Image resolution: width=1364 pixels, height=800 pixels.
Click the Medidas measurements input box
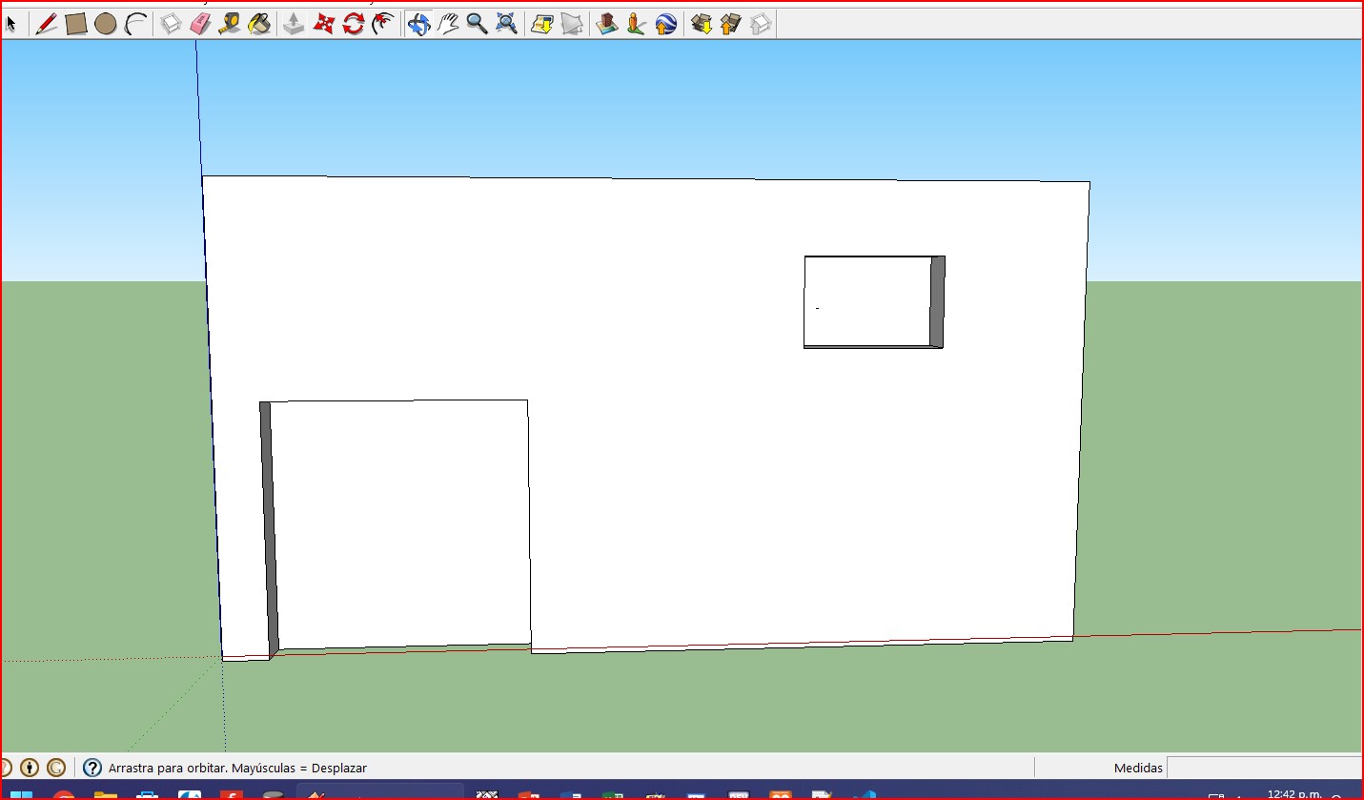pyautogui.click(x=1264, y=768)
